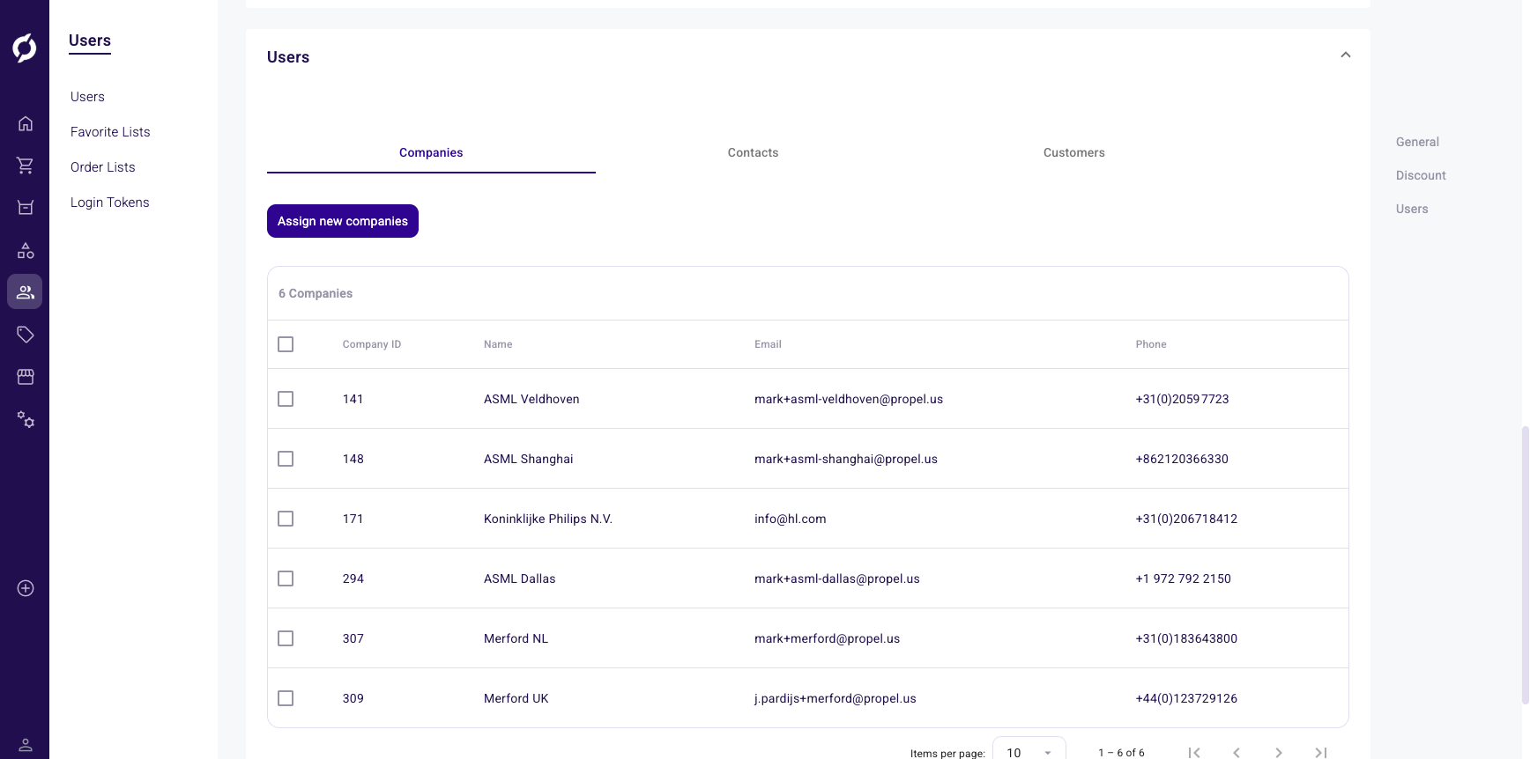Switch to the Customers tab

(1073, 152)
